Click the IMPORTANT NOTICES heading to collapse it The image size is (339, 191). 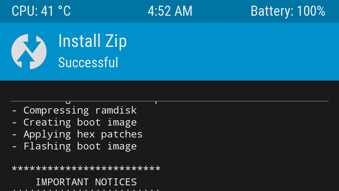tap(86, 182)
